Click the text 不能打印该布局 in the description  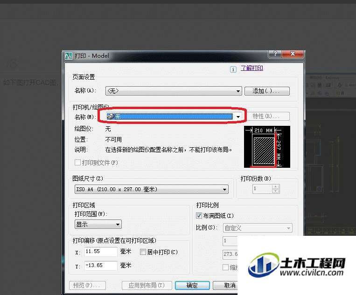click(209, 150)
